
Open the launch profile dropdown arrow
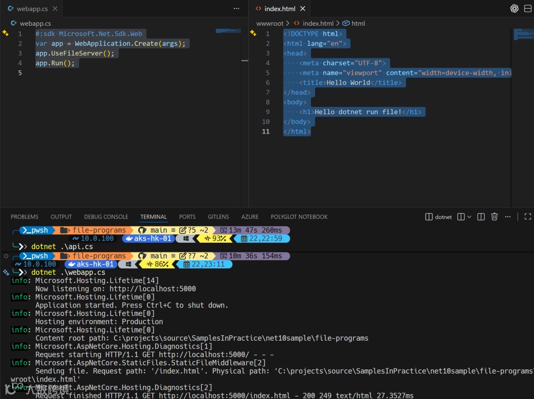click(469, 217)
